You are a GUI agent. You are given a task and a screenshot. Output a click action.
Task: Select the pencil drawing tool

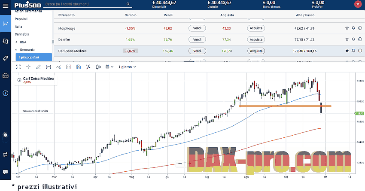pos(38,67)
